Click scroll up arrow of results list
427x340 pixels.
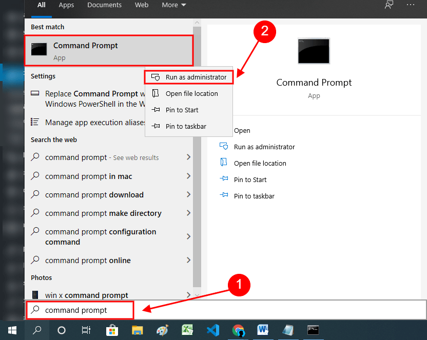click(197, 23)
